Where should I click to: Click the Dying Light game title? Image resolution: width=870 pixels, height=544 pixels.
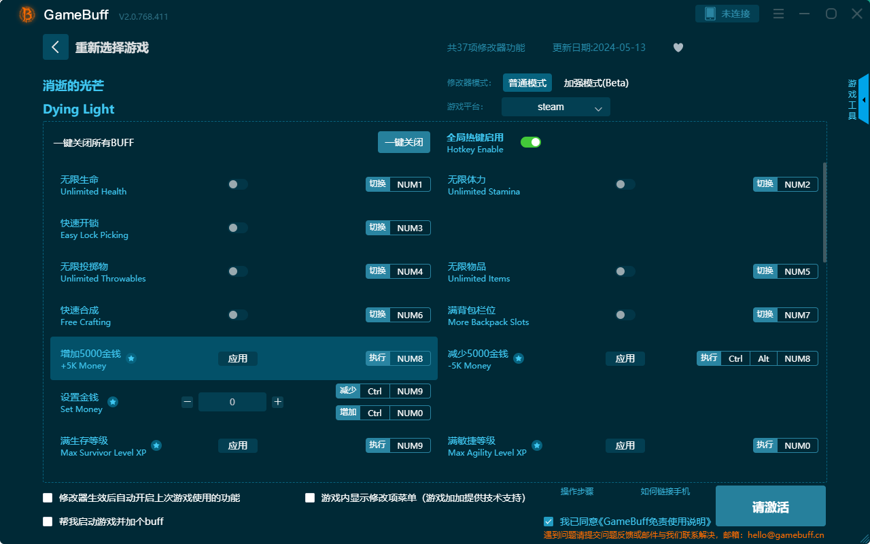79,109
